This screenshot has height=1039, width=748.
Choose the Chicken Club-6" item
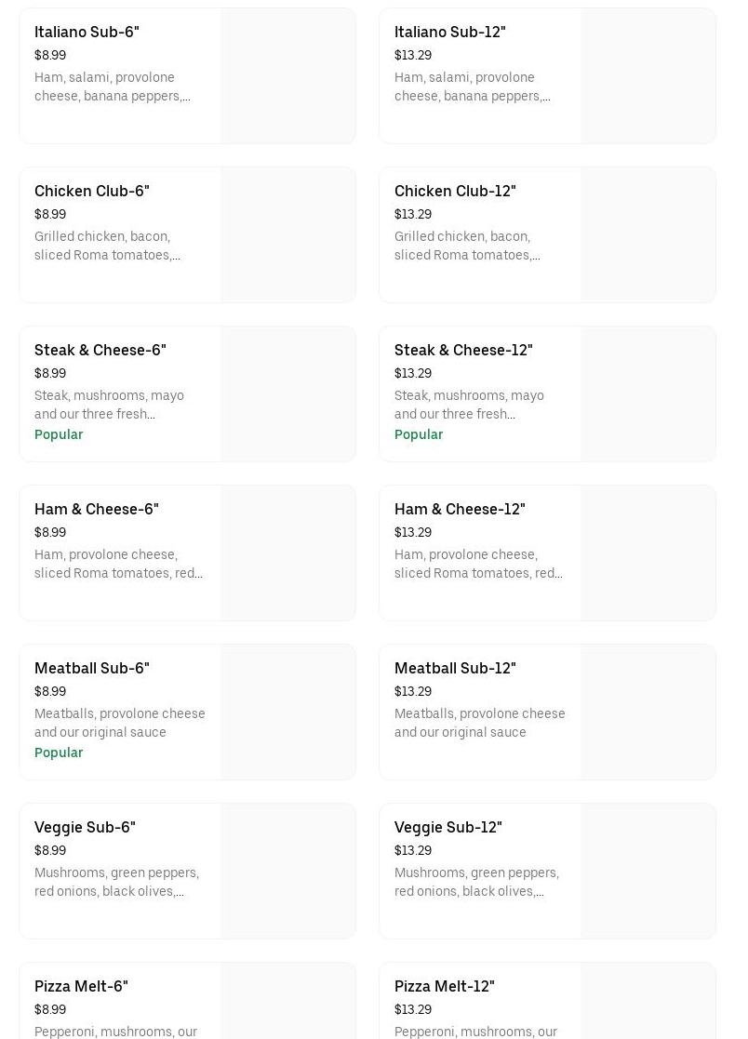click(91, 192)
